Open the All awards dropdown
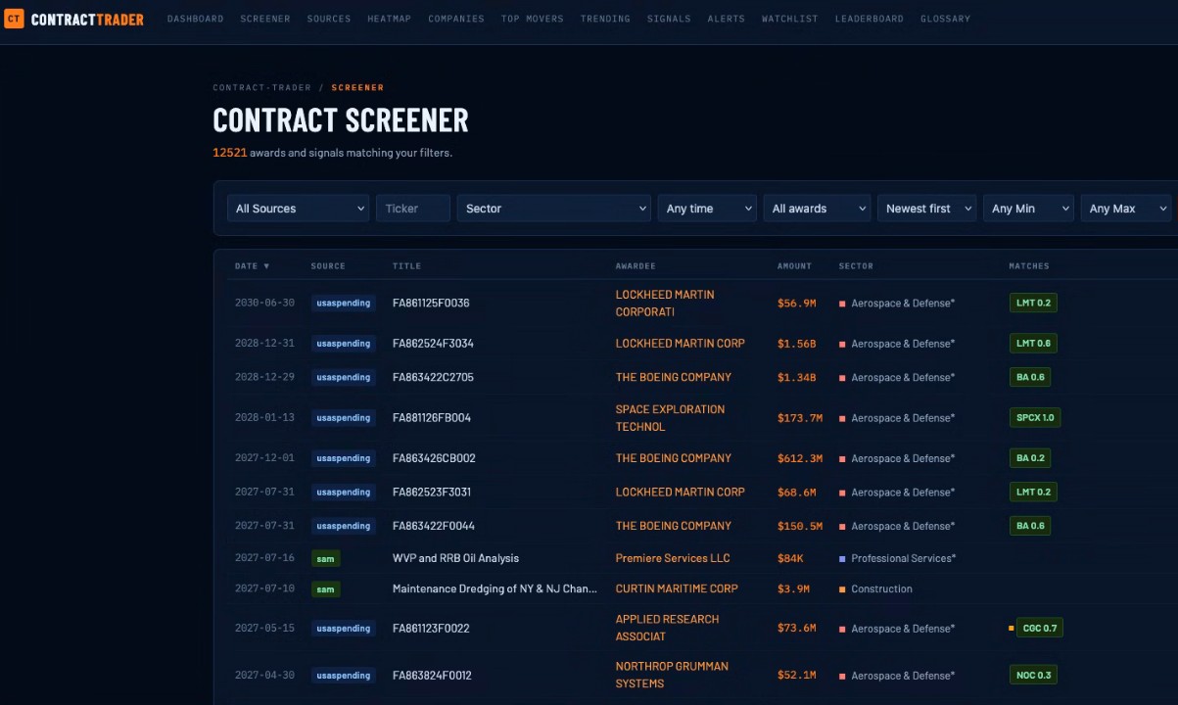The width and height of the screenshot is (1178, 705). [817, 209]
